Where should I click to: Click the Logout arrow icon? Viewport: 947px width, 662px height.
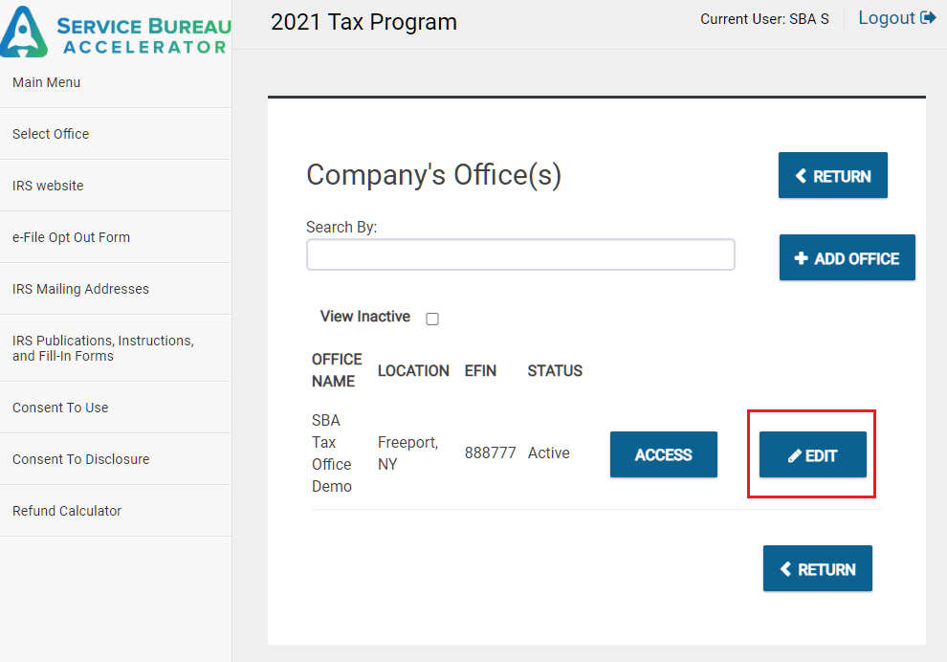pos(928,18)
